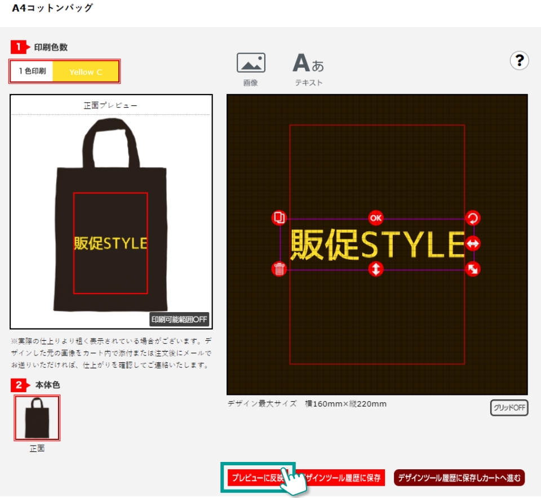The height and width of the screenshot is (498, 541).
Task: Click the horizontal resize arrow handle
Action: [x=473, y=243]
